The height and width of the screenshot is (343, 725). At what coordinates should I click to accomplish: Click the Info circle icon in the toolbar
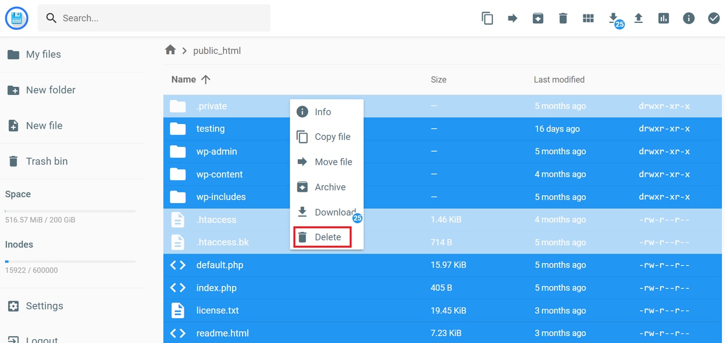(688, 17)
